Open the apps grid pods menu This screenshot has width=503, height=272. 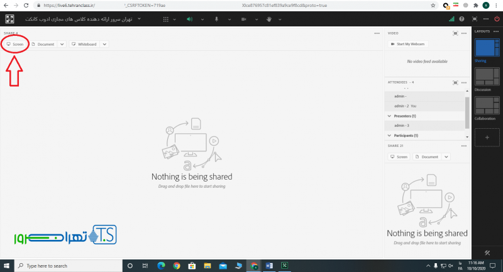(11, 19)
